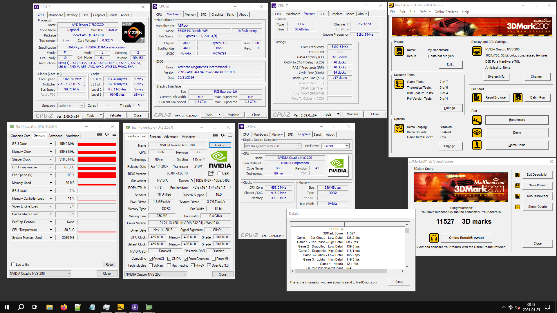This screenshot has height=313, width=557.
Task: Toggle the CUDA checkbox
Action: point(169,259)
